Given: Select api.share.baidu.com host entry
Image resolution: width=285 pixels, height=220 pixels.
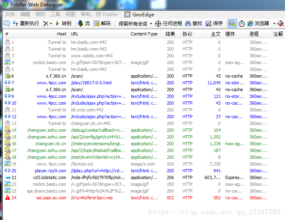Looking at the screenshot, I should 47,191.
